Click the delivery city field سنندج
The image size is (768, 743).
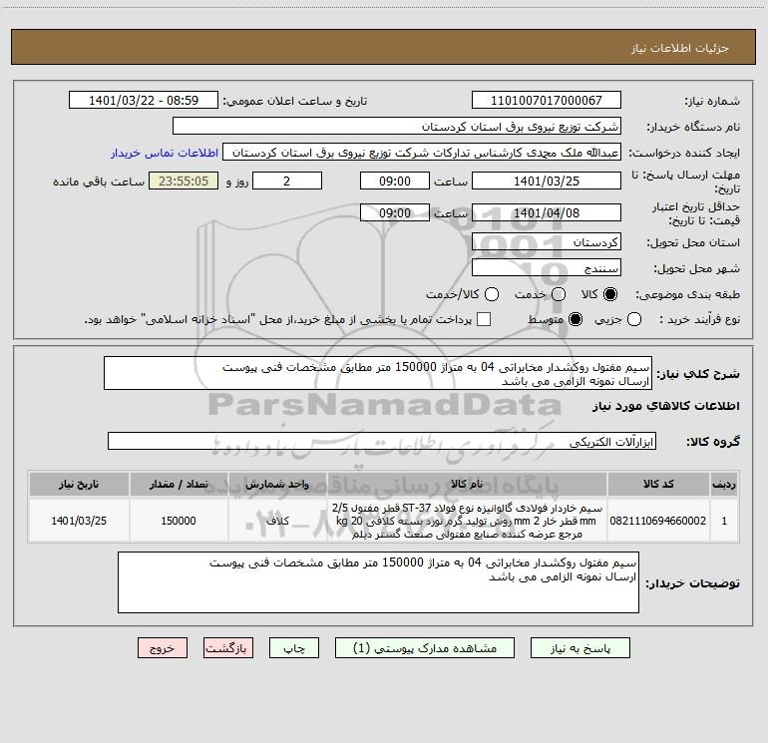[x=547, y=267]
